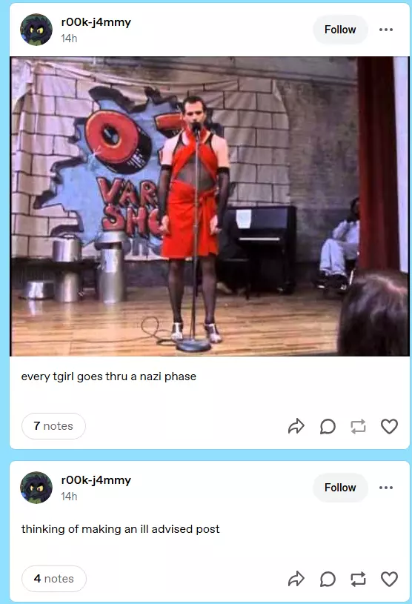Like the 'ill advised post' post
Screen dimensions: 412x604
pos(389,579)
